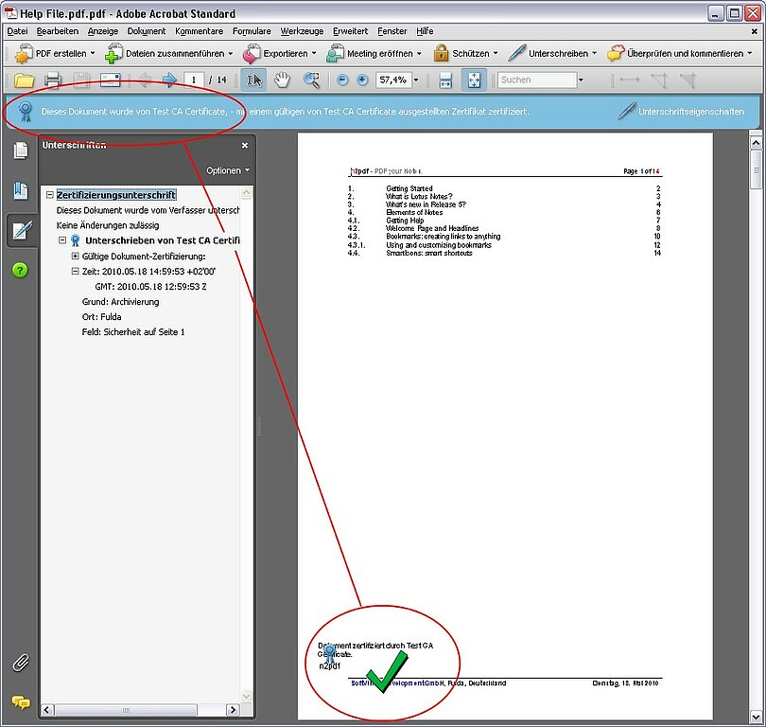Click the Suchen search field

click(x=537, y=80)
